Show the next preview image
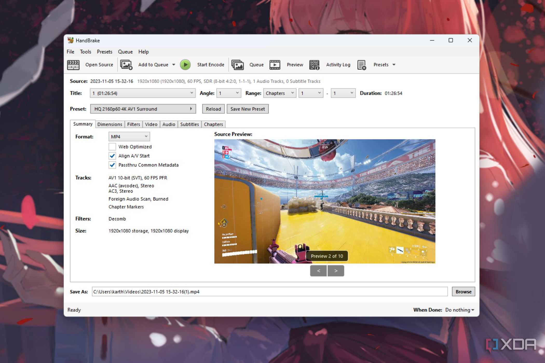The width and height of the screenshot is (545, 363). pyautogui.click(x=336, y=271)
